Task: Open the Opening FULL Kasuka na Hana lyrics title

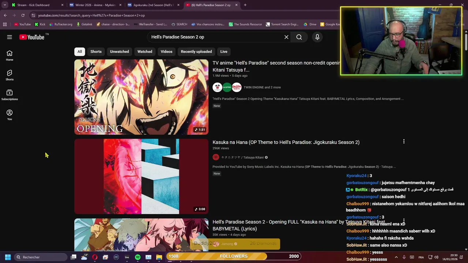Action: point(299,225)
